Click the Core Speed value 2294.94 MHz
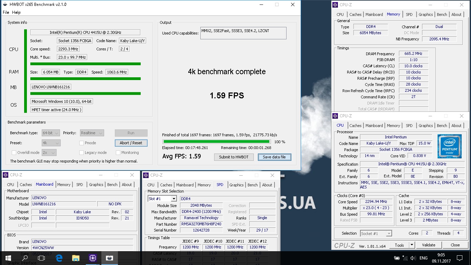Image resolution: width=471 pixels, height=265 pixels. click(x=377, y=202)
